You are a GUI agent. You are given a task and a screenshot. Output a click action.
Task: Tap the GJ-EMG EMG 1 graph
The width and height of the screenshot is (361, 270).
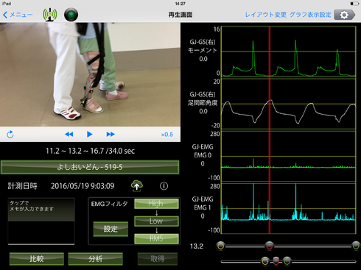coord(289,209)
